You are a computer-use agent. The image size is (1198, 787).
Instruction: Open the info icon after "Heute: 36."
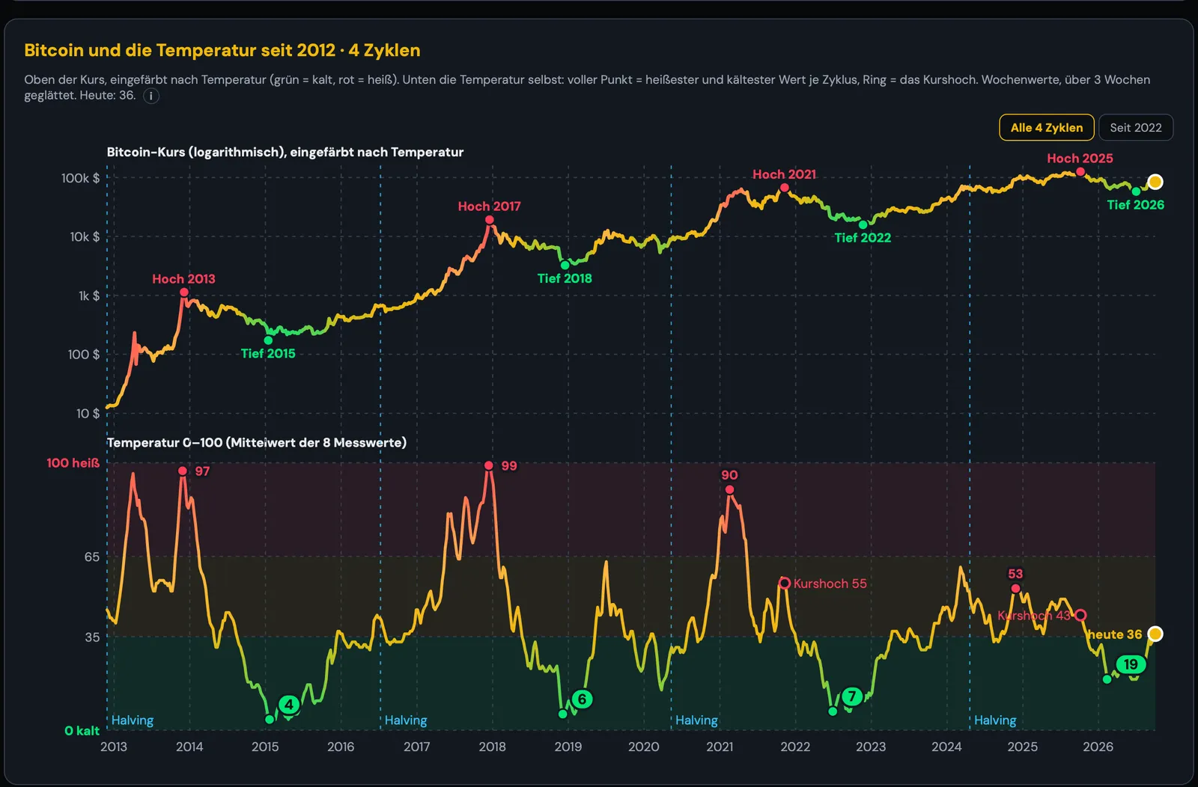pyautogui.click(x=151, y=96)
